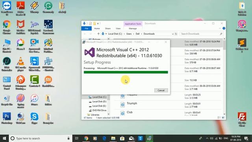Open the Windows Start menu
The height and width of the screenshot is (142, 252).
tap(4, 138)
